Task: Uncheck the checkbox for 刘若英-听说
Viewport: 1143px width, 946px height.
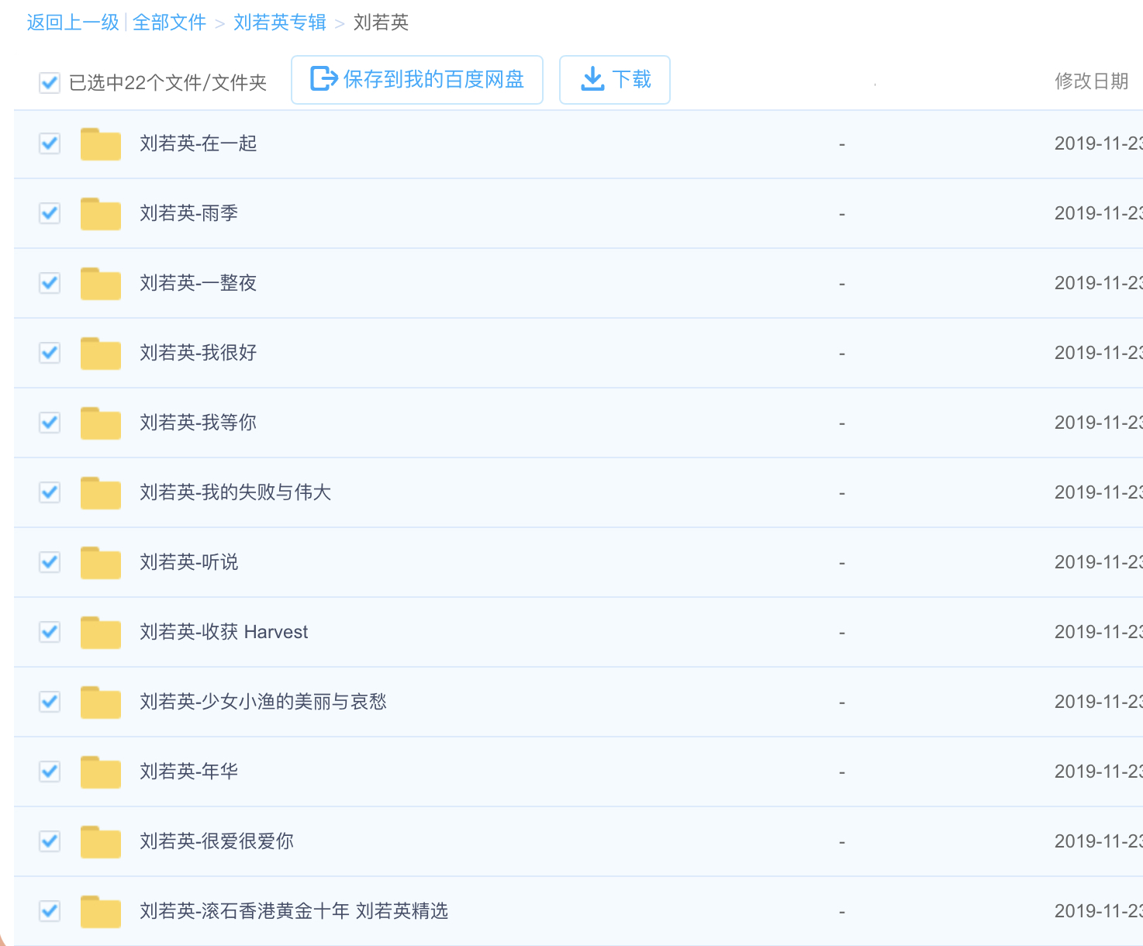Action: [50, 562]
